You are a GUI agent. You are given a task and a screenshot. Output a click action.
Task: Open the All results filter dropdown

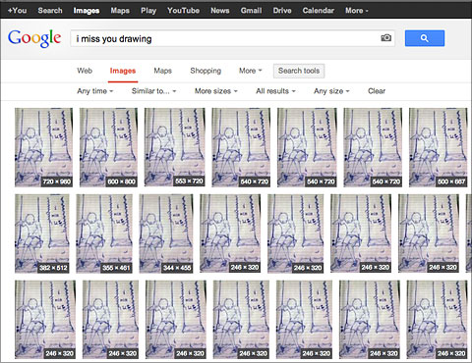pyautogui.click(x=275, y=91)
